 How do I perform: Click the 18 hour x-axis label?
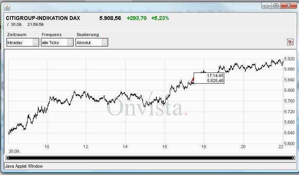(204, 147)
